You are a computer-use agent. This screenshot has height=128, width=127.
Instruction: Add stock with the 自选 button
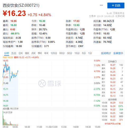click(x=116, y=6)
